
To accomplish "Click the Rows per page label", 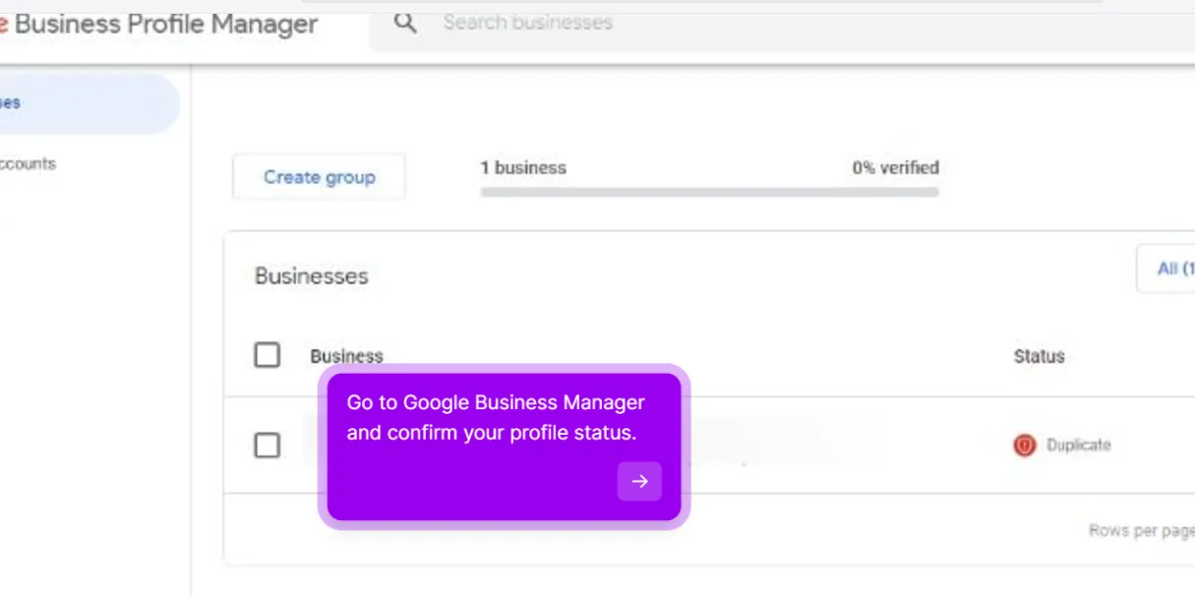I will (x=1141, y=530).
